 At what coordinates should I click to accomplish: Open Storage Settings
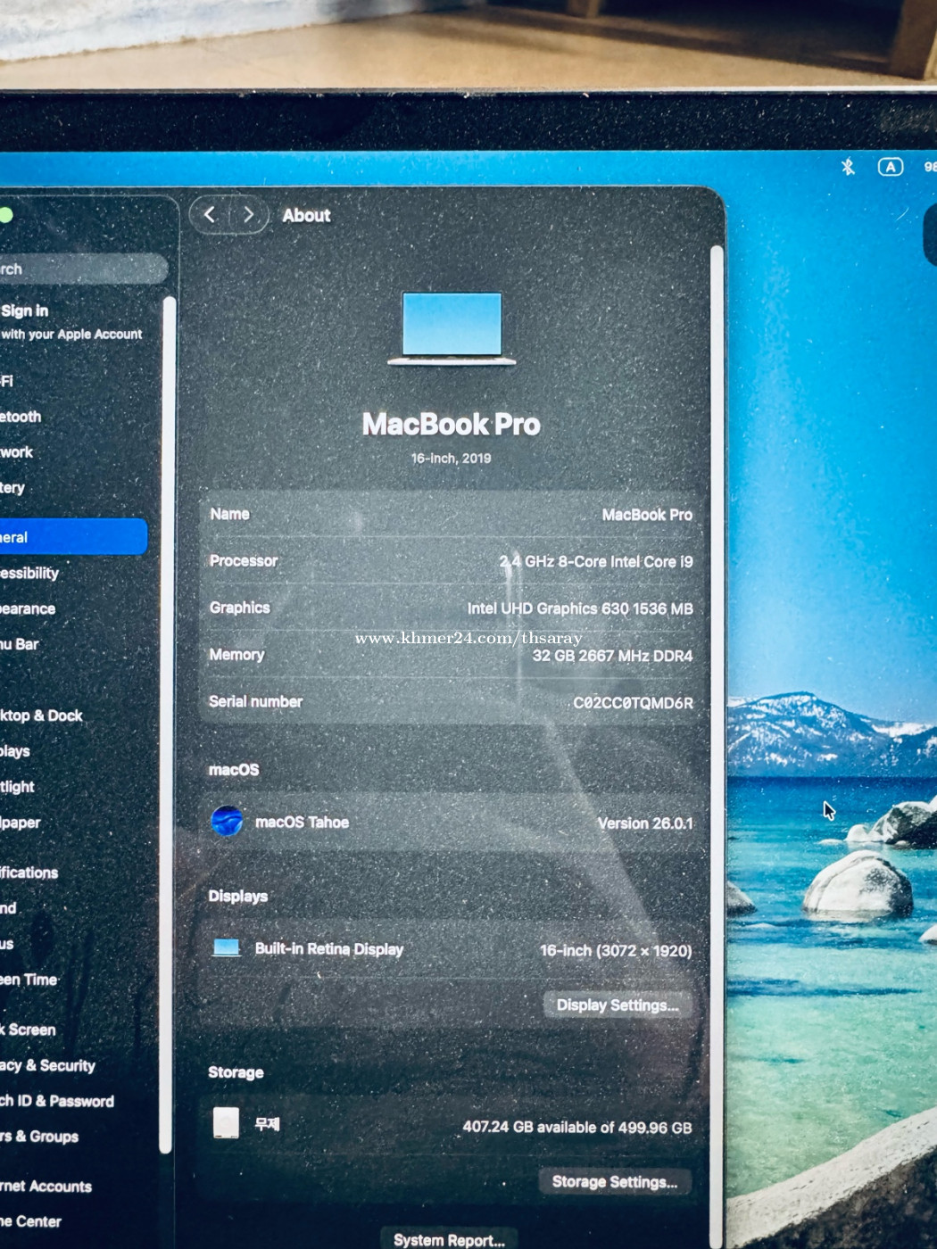click(615, 1181)
